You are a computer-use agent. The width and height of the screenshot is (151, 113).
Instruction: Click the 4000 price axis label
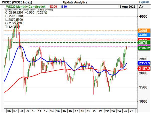pyautogui.click(x=143, y=17)
